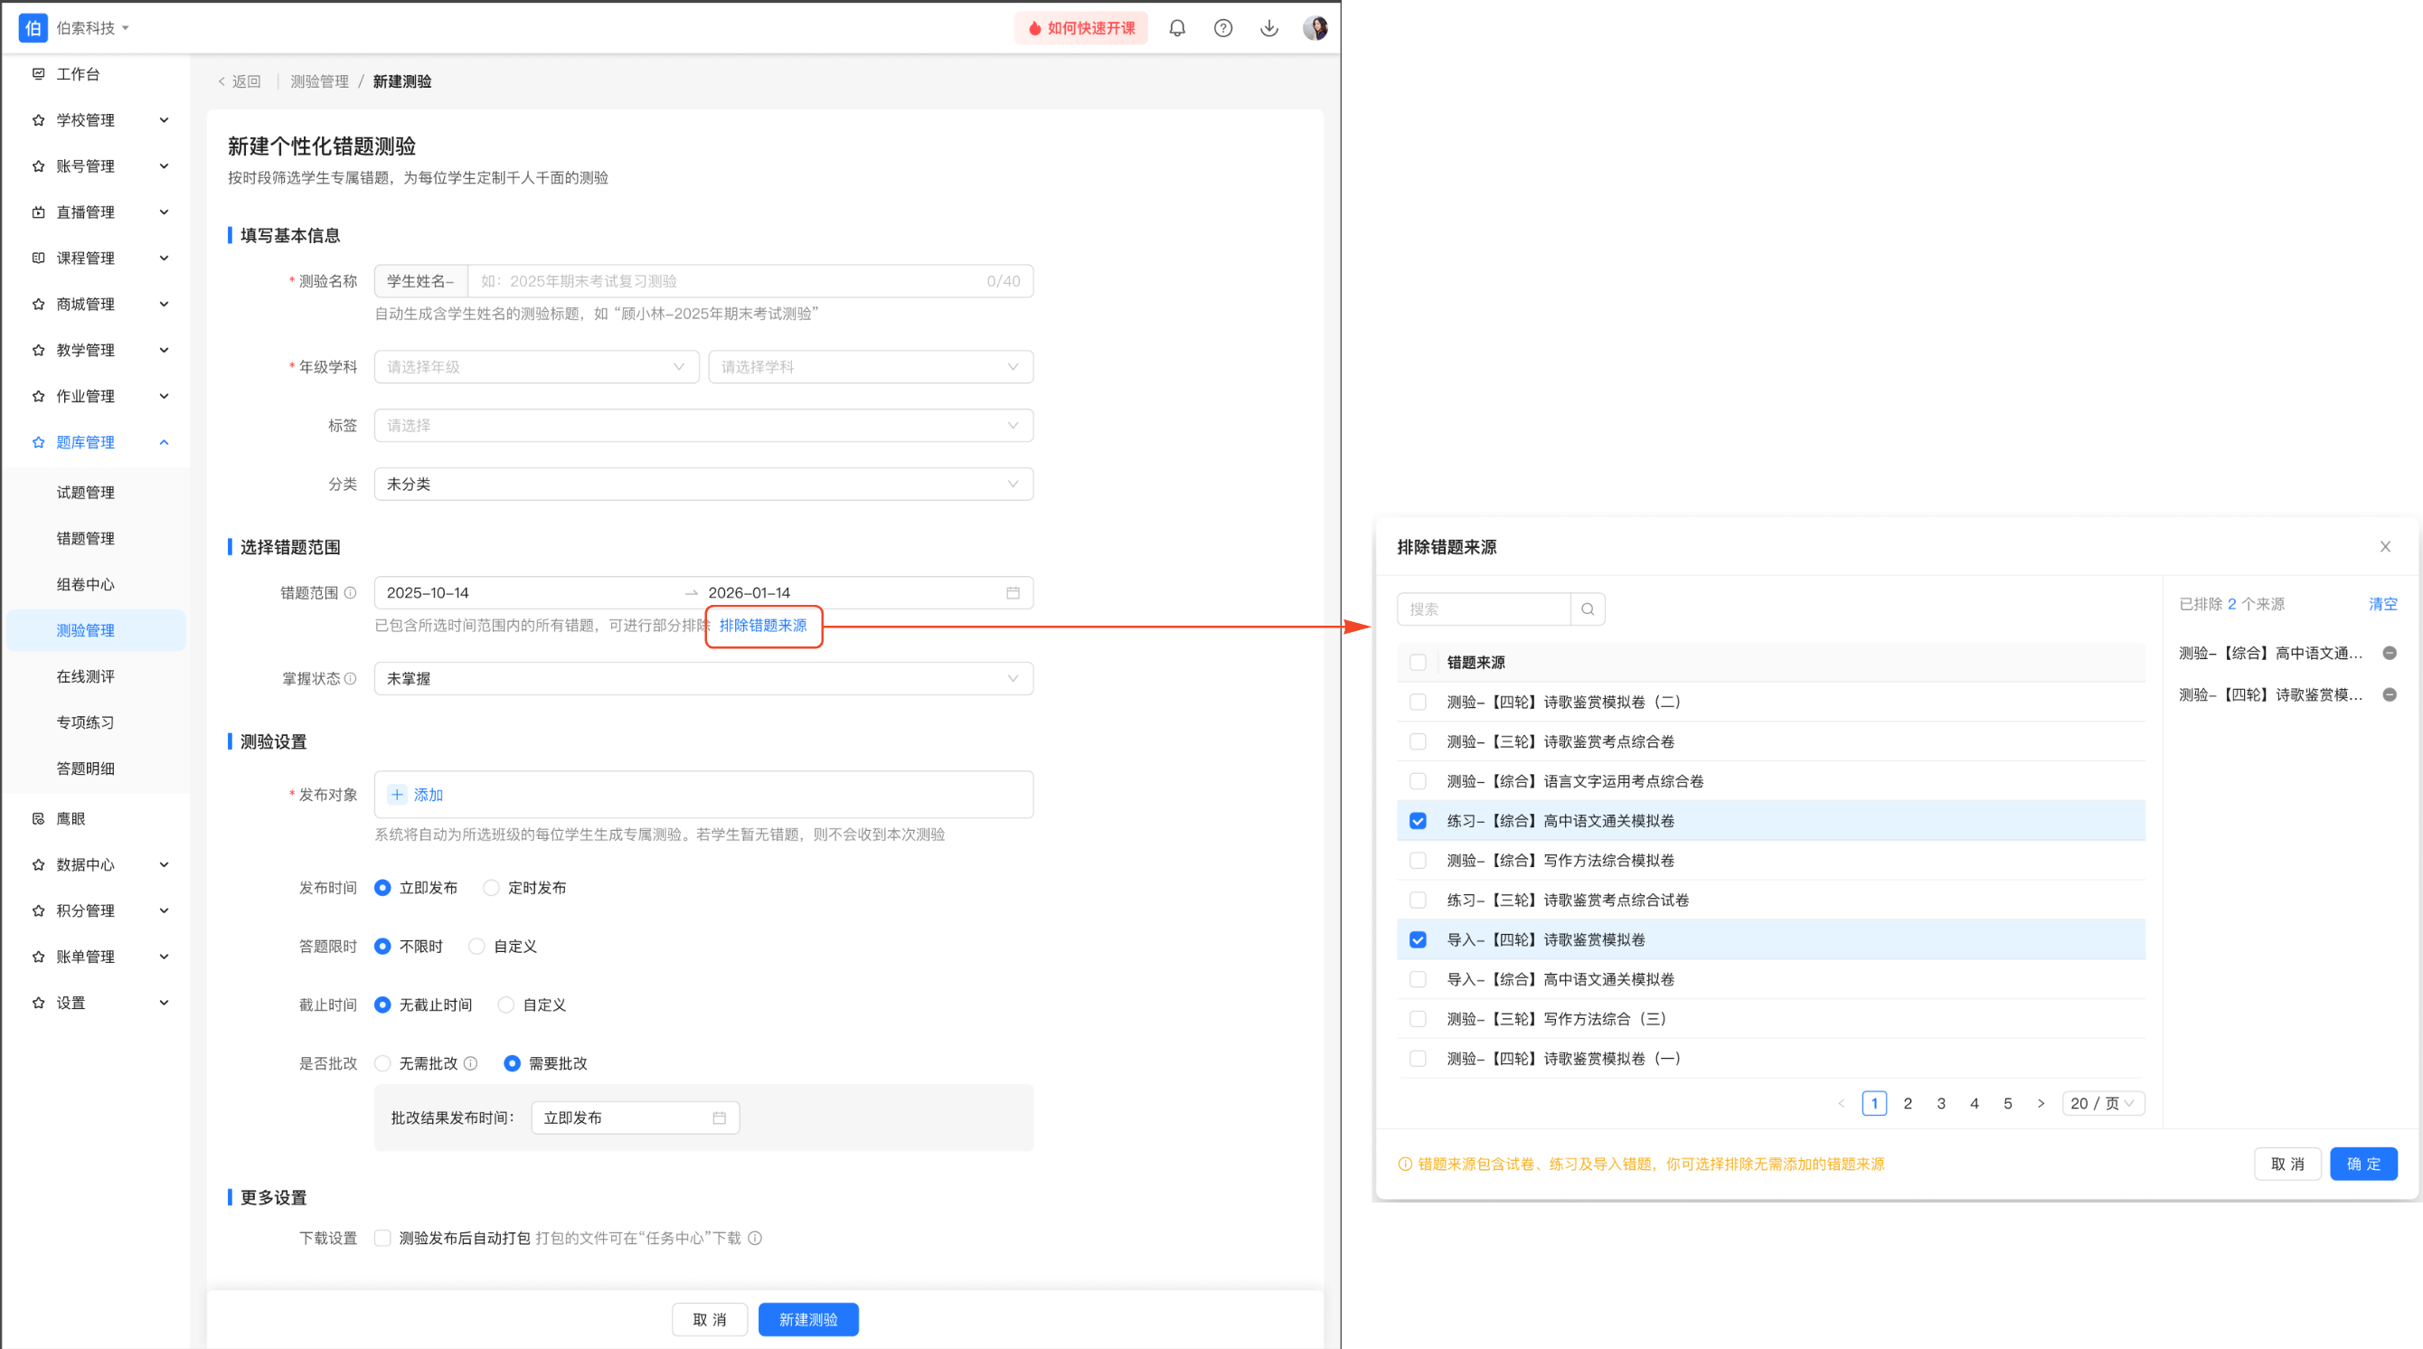Click the download icon in top bar
Viewport: 2423px width, 1349px height.
pos(1268,28)
